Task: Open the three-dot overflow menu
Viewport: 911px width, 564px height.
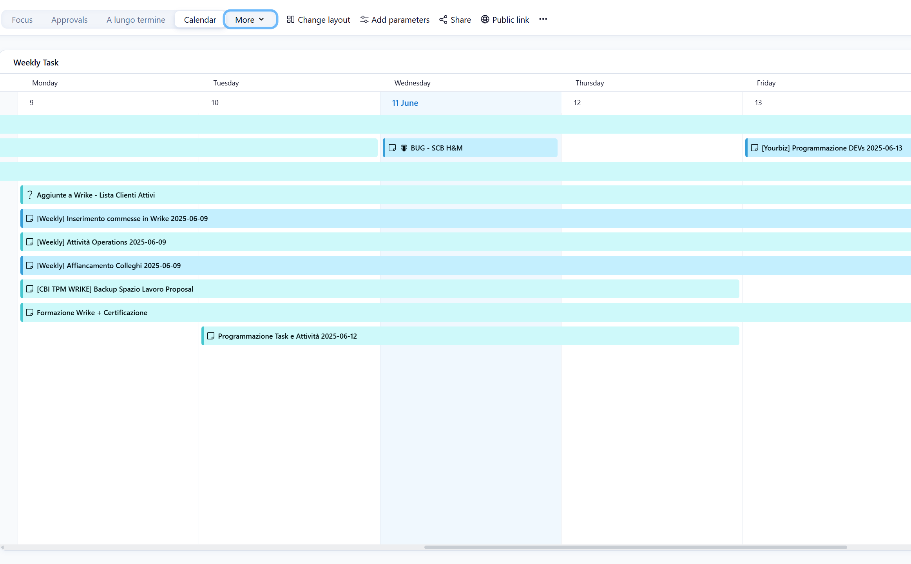Action: pyautogui.click(x=543, y=19)
